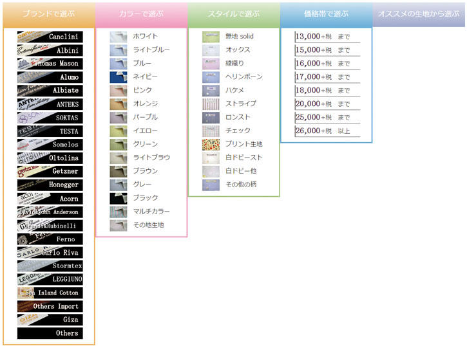Open the 13,000+税 まで price link

(x=323, y=37)
